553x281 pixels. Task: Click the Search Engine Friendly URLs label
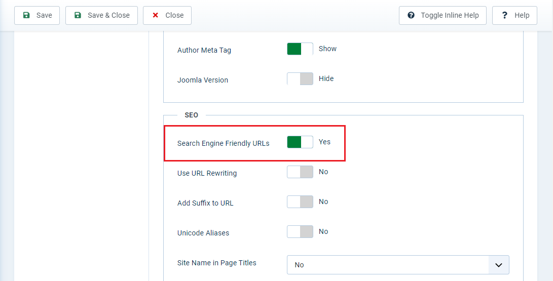click(x=223, y=143)
